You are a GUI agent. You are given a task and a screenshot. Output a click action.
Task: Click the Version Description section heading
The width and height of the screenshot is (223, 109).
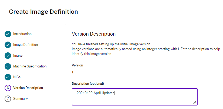[x=93, y=34]
